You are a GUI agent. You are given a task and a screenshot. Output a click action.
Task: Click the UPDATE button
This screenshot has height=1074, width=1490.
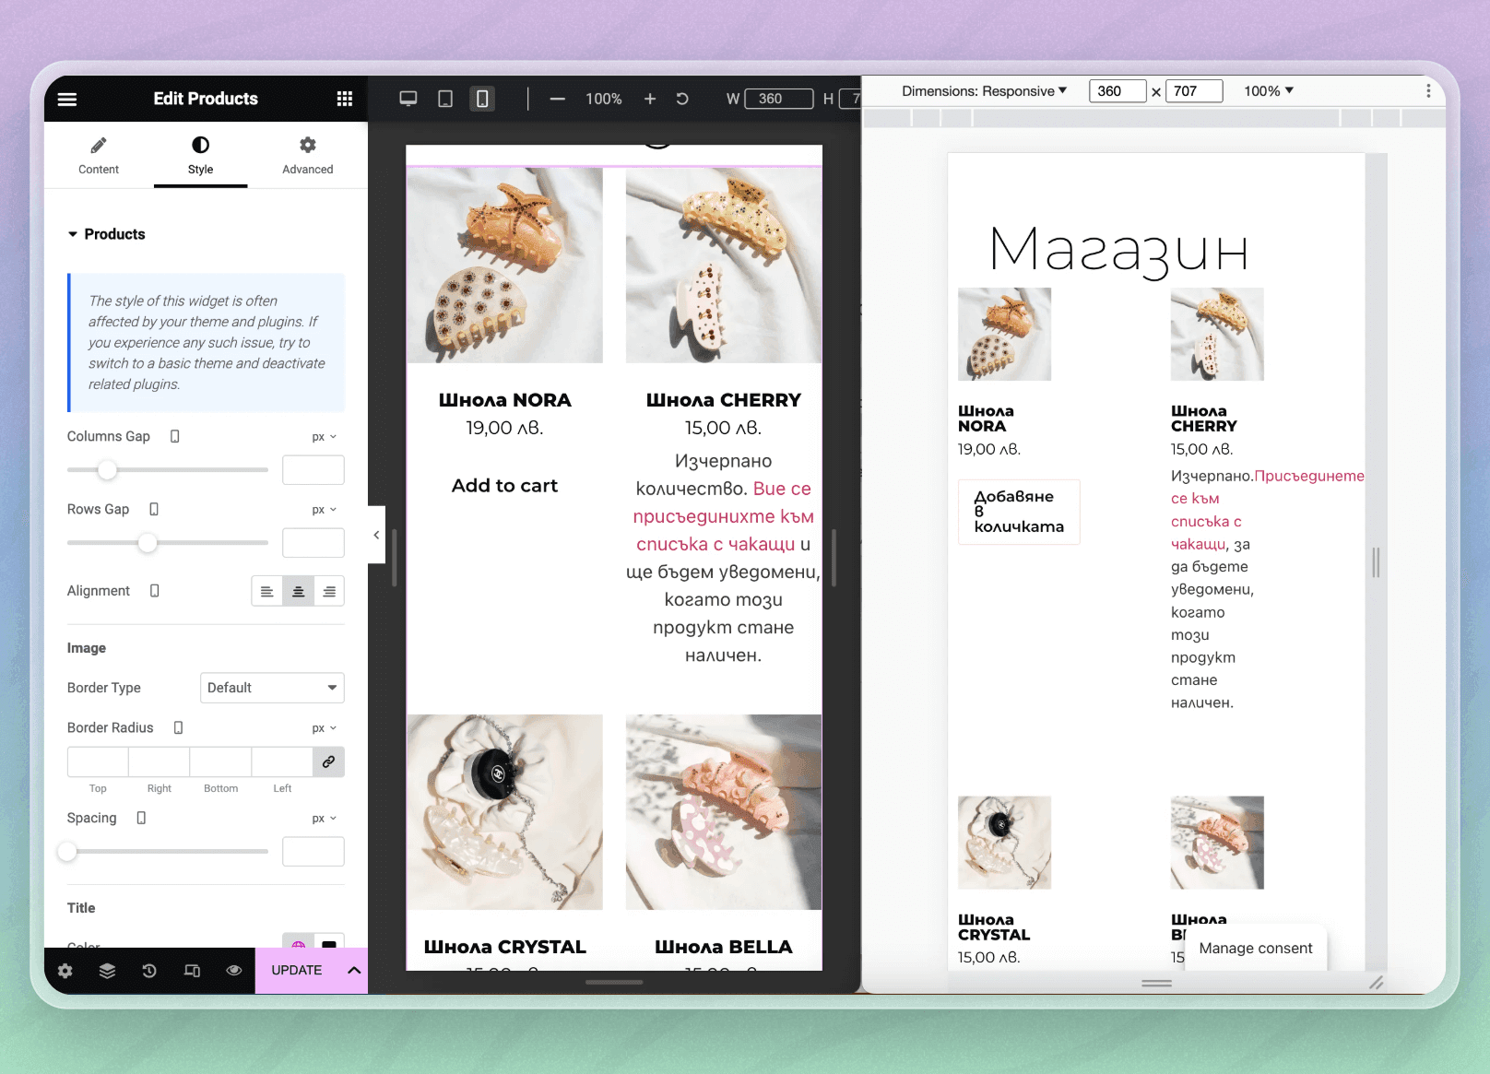(296, 970)
